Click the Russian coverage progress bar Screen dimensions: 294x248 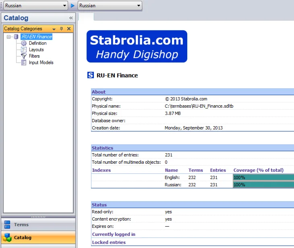(263, 185)
